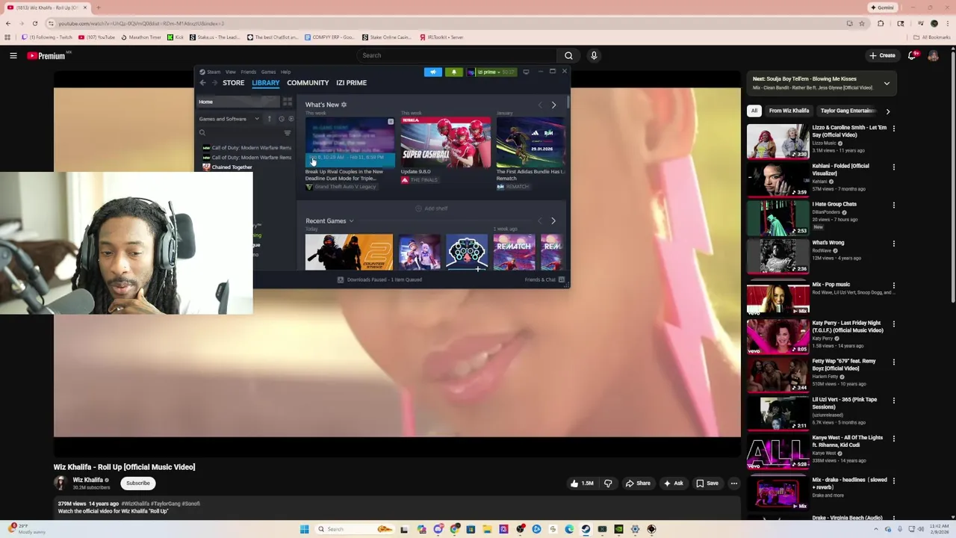
Task: Open the Steam menu in menu bar
Action: pyautogui.click(x=214, y=72)
